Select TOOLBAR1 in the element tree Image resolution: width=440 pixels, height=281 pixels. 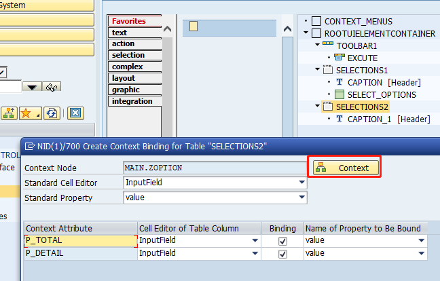coord(356,45)
